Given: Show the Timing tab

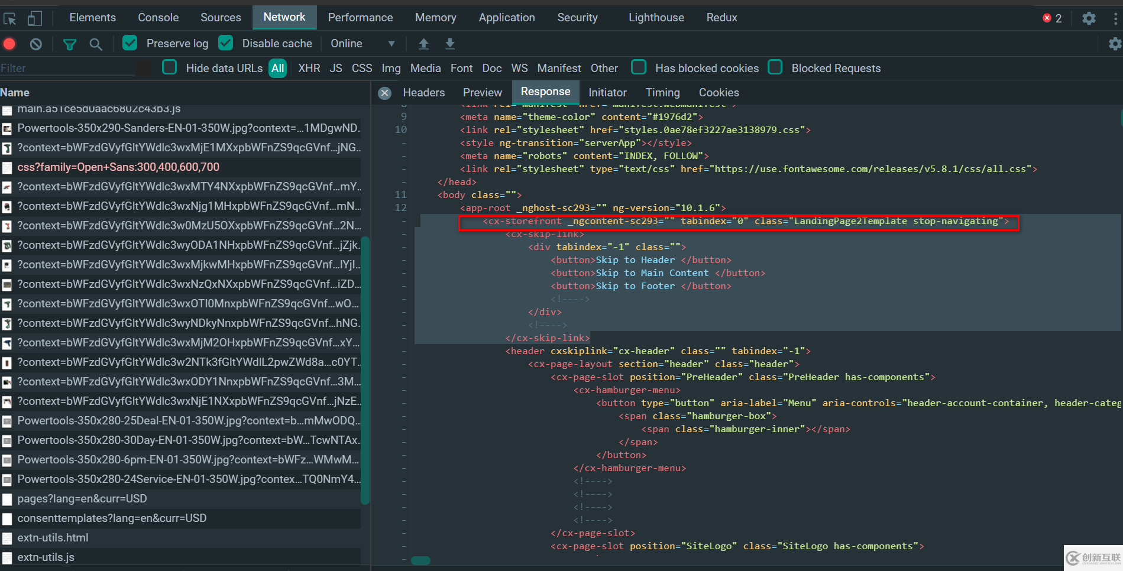Looking at the screenshot, I should [x=663, y=93].
